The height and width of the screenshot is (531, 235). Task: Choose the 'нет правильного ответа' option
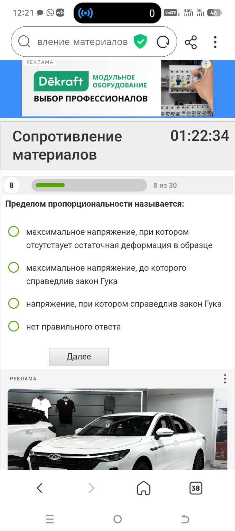(x=13, y=325)
